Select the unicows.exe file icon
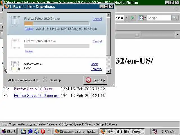The height and width of the screenshot is (135, 180). coord(15,66)
